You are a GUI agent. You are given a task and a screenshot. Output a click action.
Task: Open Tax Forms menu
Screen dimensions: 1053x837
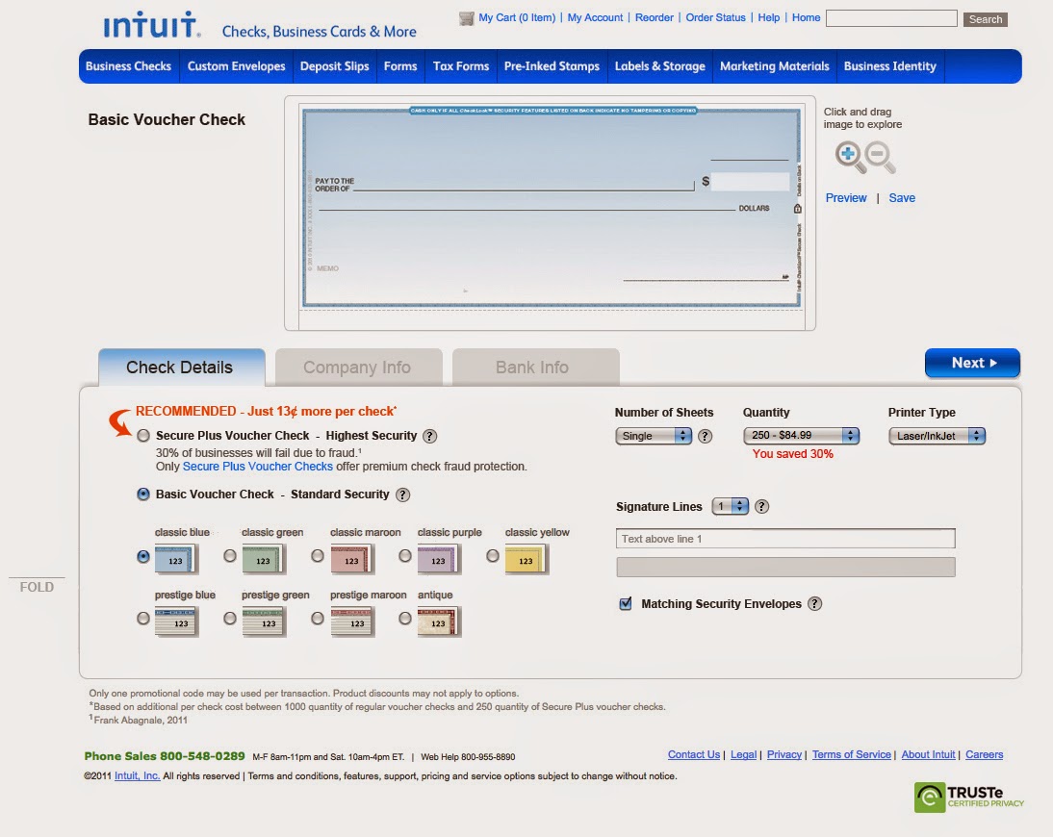click(x=461, y=66)
